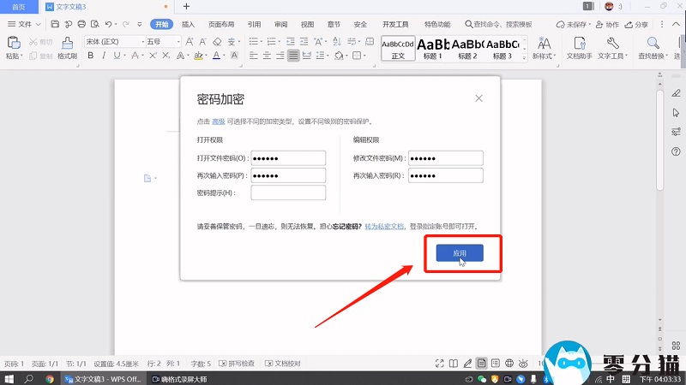686x385 pixels.
Task: Open the font name dropdown 宋体 (正文)
Action: (113, 41)
